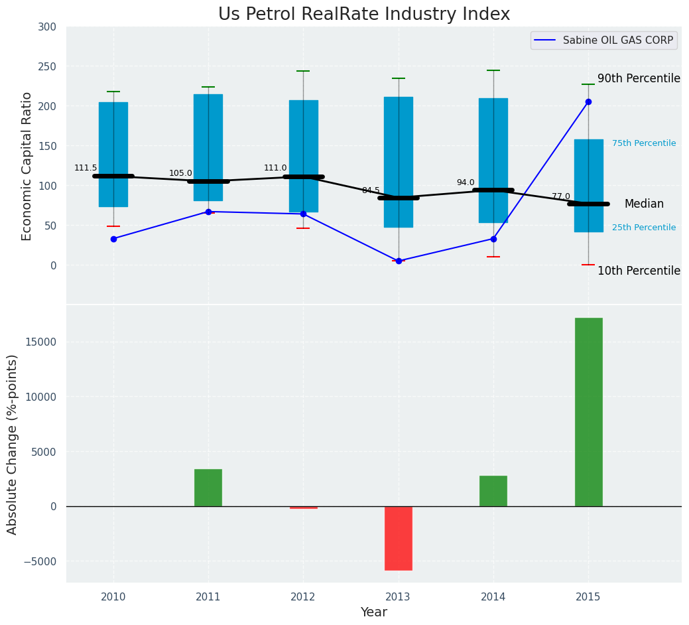This screenshot has height=625, width=689.
Task: Click the 77.0 median value label
Action: click(561, 196)
